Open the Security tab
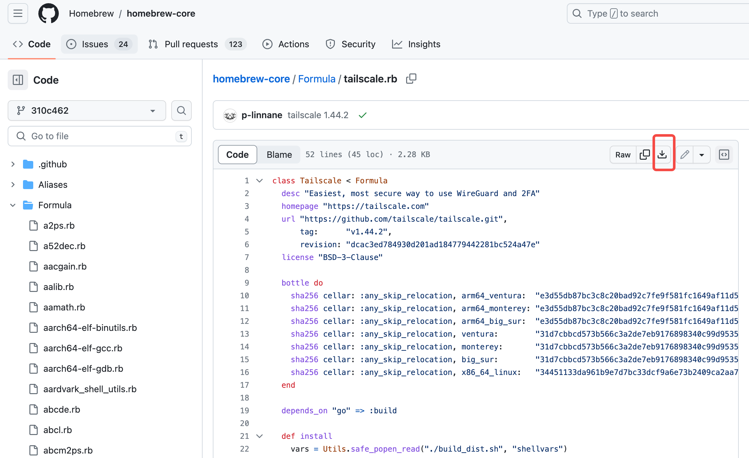 pos(351,44)
